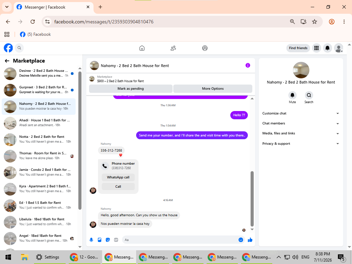Screen dimensions: 352x264
Task: Open the Groups icon in top navigation
Action: tap(205, 48)
